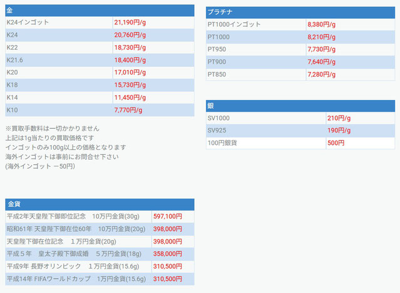This screenshot has width=400, height=293.
Task: Click the note インゴットのみ100g以上の価格となります
Action: pyautogui.click(x=66, y=147)
